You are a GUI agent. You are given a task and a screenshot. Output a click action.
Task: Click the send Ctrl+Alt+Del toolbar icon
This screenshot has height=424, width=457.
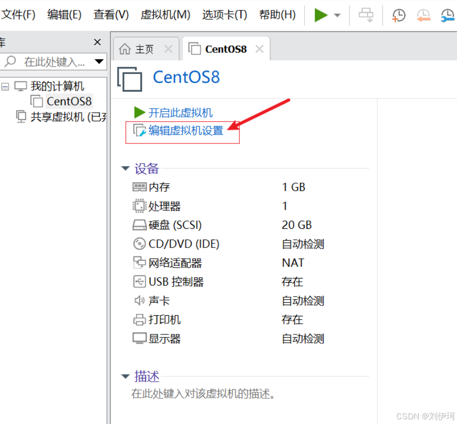point(366,15)
